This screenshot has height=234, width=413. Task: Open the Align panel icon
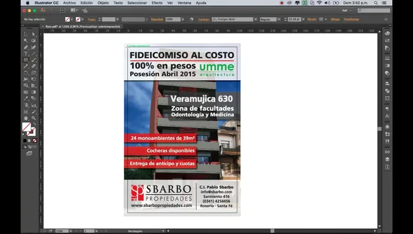tap(387, 84)
